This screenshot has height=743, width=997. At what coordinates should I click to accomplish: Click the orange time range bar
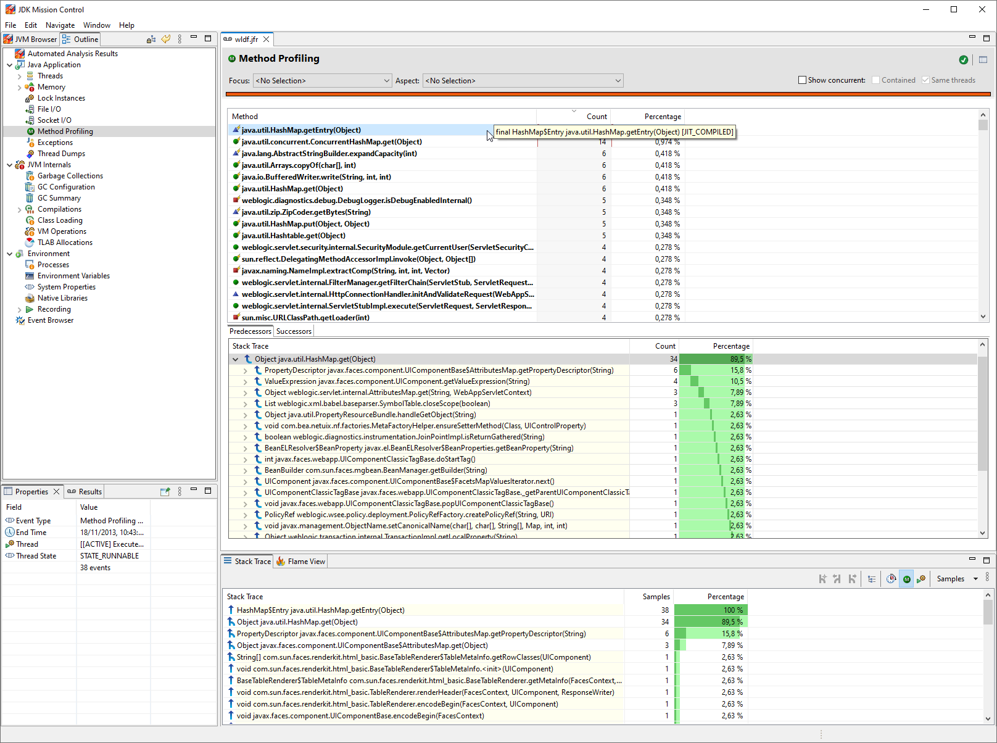click(x=608, y=94)
